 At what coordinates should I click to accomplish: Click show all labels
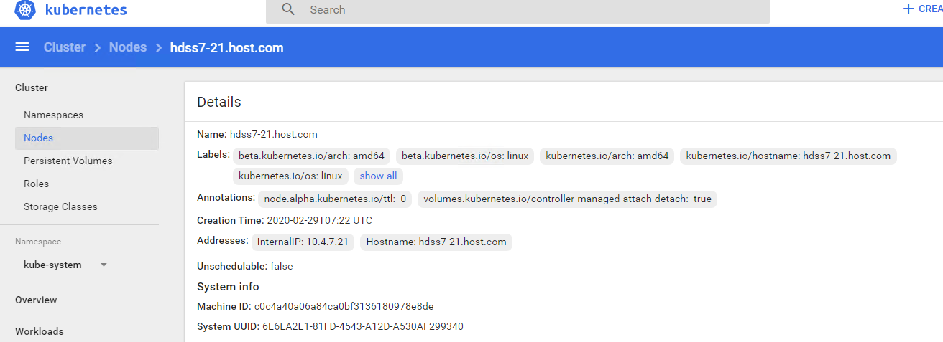click(378, 176)
